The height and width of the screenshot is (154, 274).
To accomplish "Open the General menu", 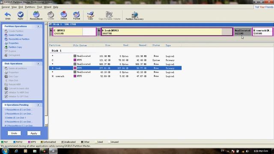I will point(6,7).
